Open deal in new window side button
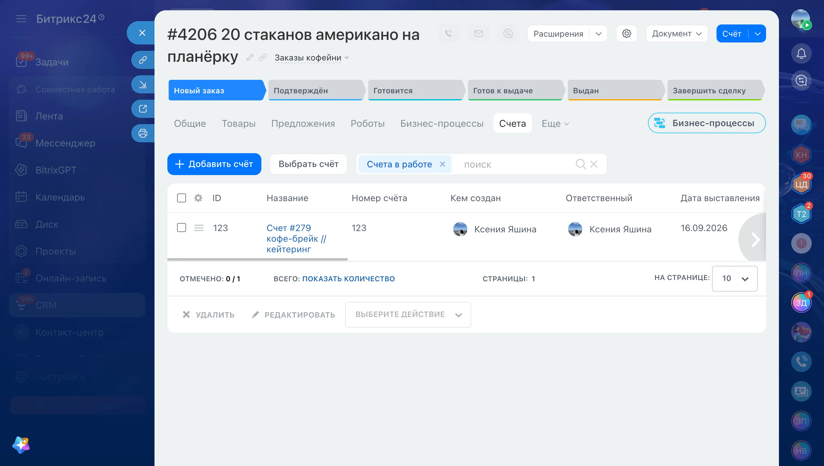This screenshot has width=824, height=466. (x=143, y=109)
